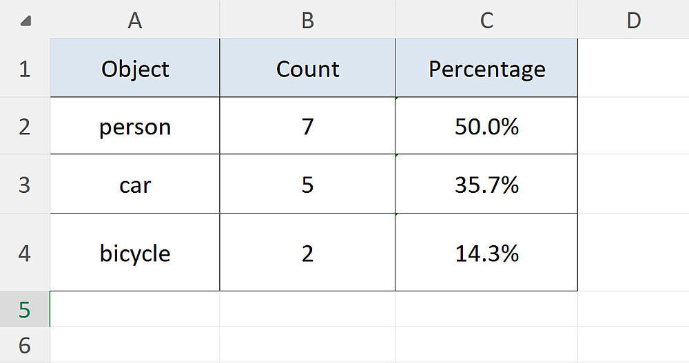The height and width of the screenshot is (363, 689).
Task: Click the "Object" header cell
Action: pyautogui.click(x=135, y=68)
